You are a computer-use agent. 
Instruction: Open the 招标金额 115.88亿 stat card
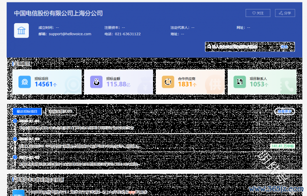(119, 82)
